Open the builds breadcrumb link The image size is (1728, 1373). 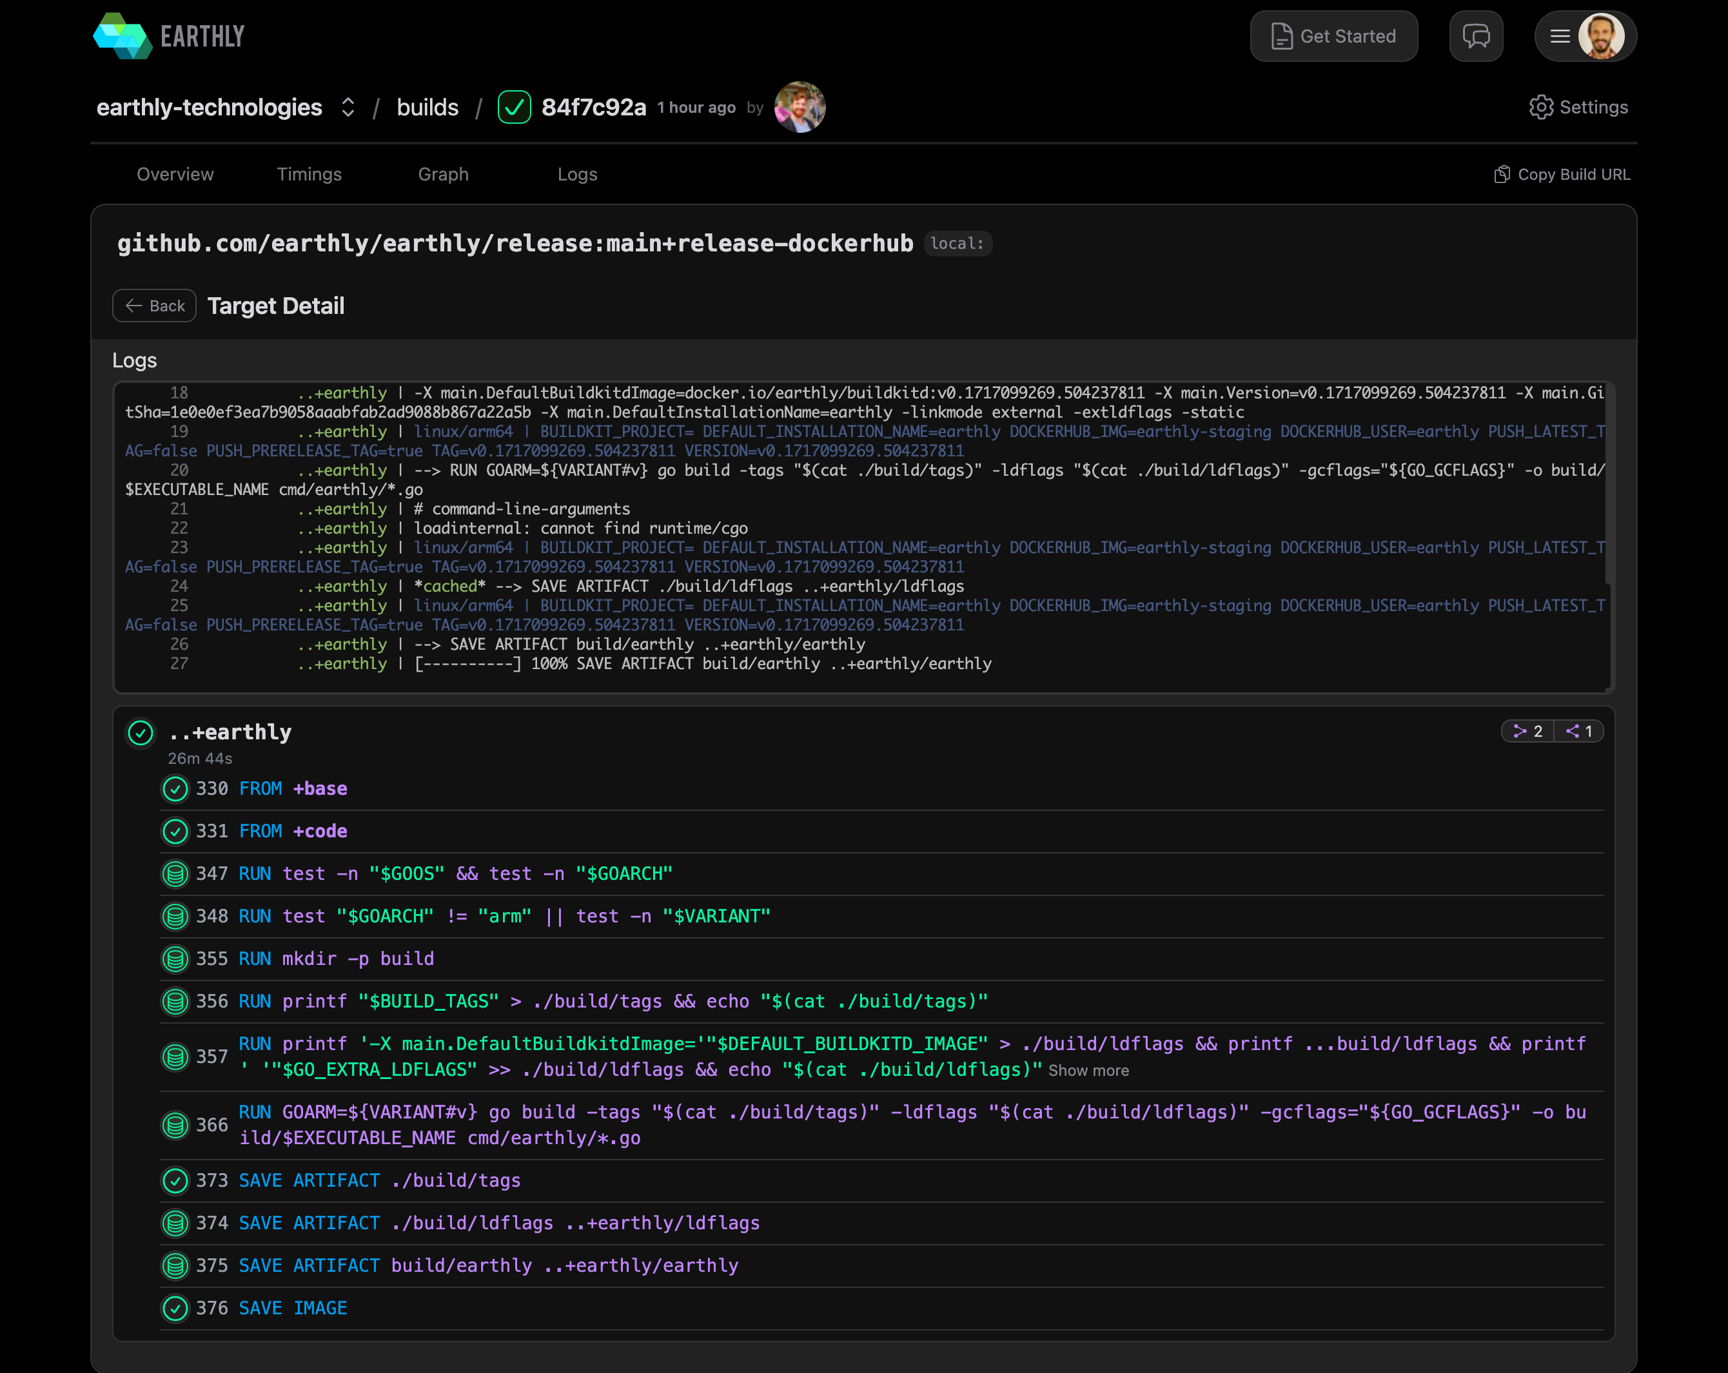point(427,108)
